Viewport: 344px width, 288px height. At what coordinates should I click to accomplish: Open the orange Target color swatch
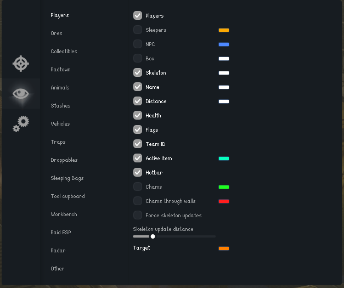223,249
